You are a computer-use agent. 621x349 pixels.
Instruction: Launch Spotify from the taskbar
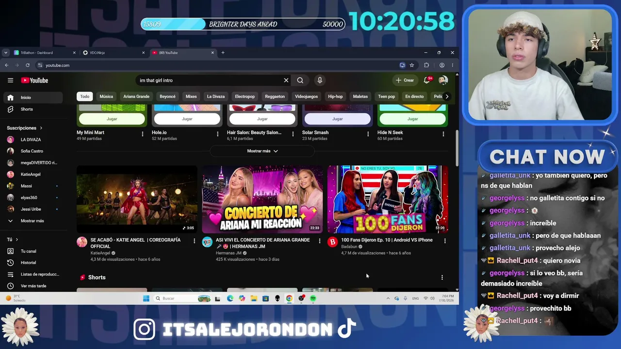313,299
